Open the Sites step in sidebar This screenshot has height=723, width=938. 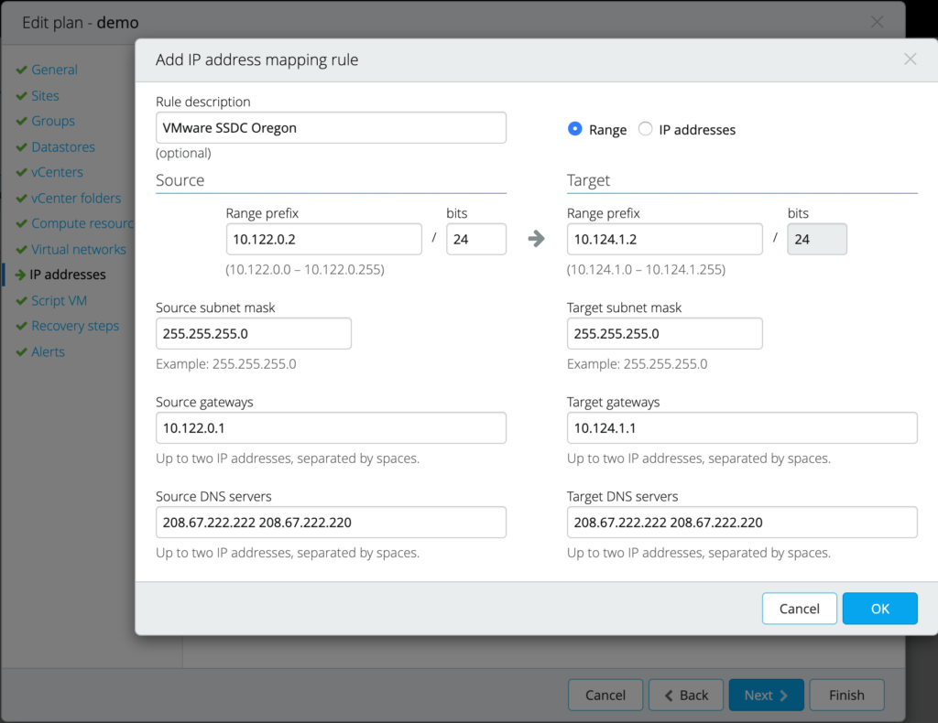point(45,95)
